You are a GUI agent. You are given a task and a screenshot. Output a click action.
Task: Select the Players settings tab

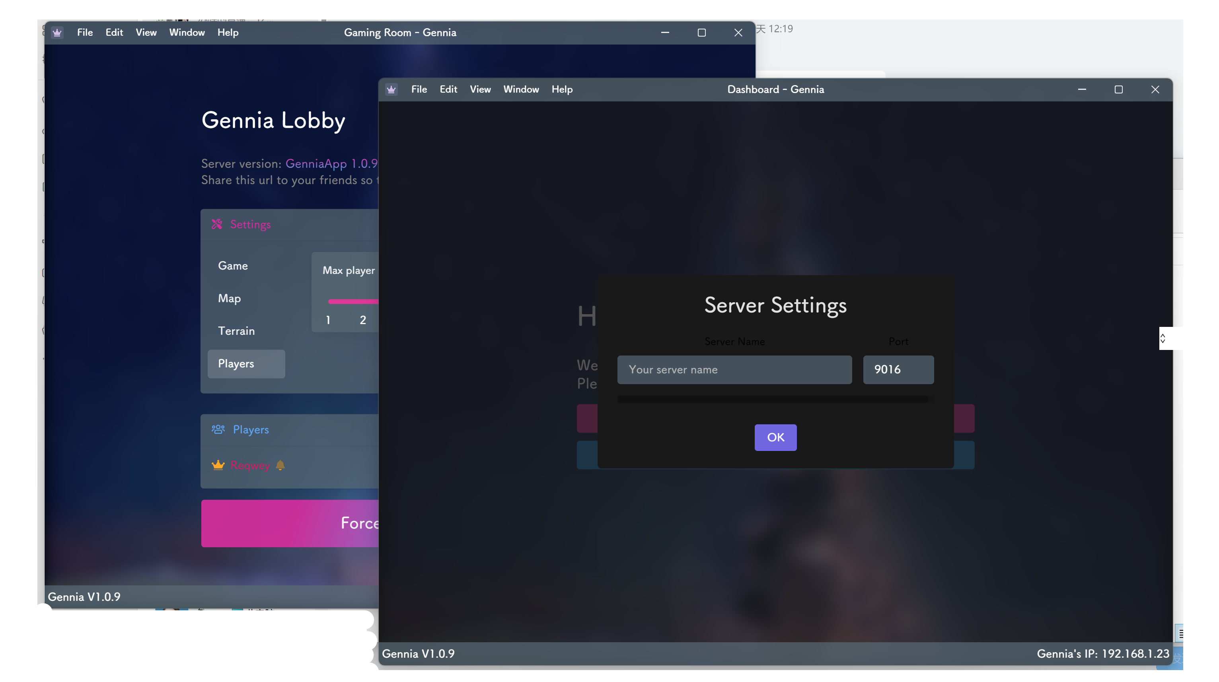click(x=246, y=364)
